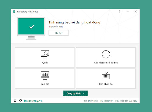Close the Kaspersky Anti-Virus window
Image resolution: width=152 pixels, height=112 pixels.
click(x=136, y=12)
